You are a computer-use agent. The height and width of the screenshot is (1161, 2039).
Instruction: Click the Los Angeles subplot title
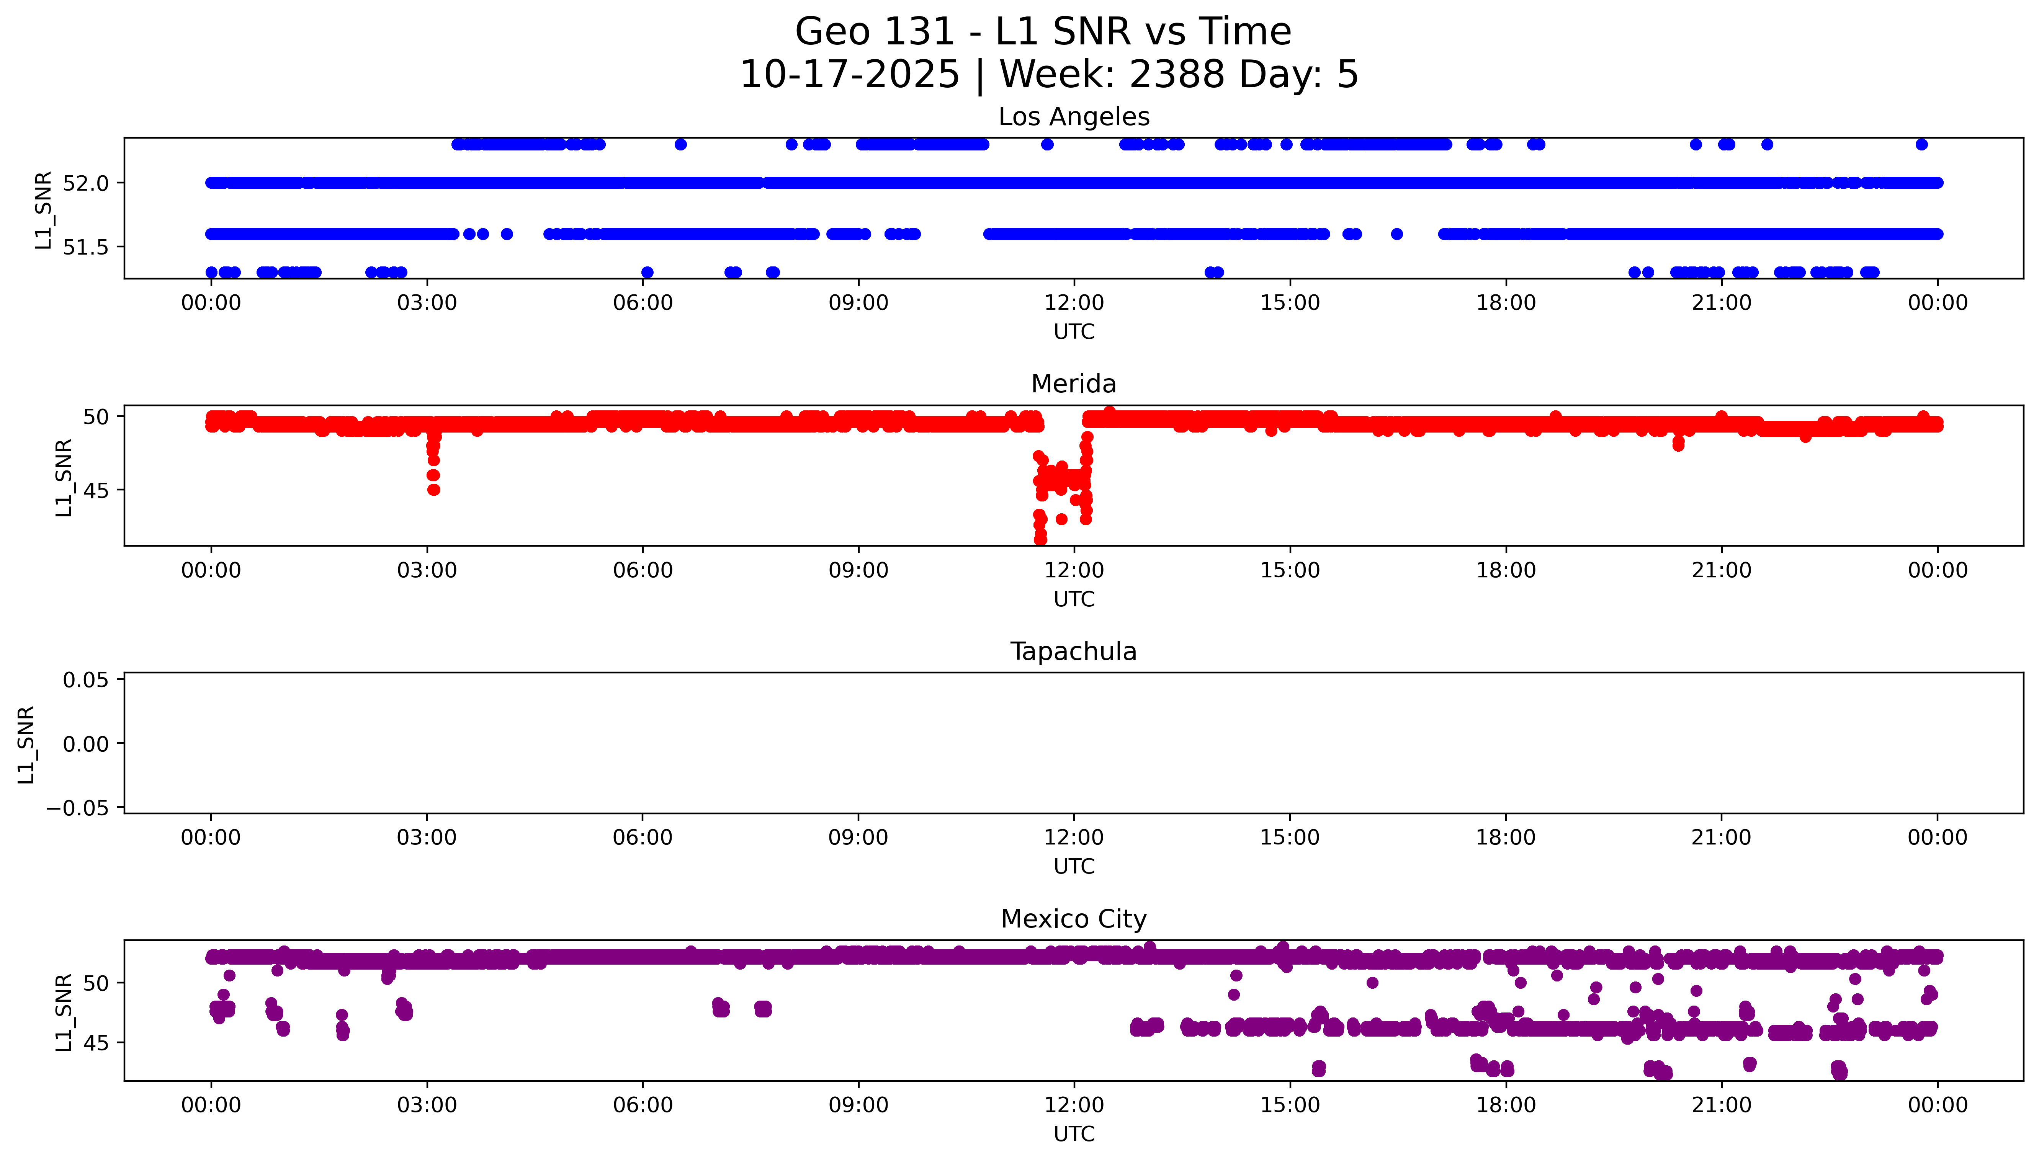click(1073, 117)
